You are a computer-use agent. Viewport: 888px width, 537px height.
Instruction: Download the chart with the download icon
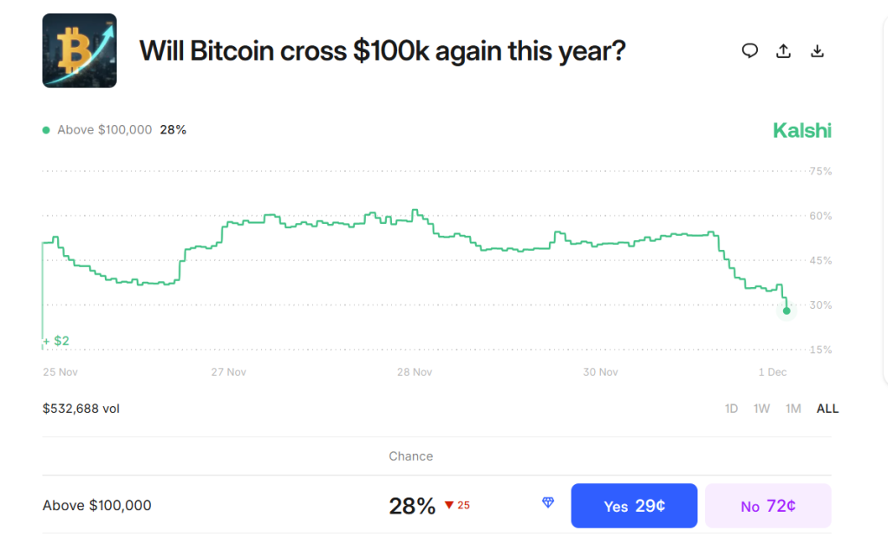pos(817,50)
